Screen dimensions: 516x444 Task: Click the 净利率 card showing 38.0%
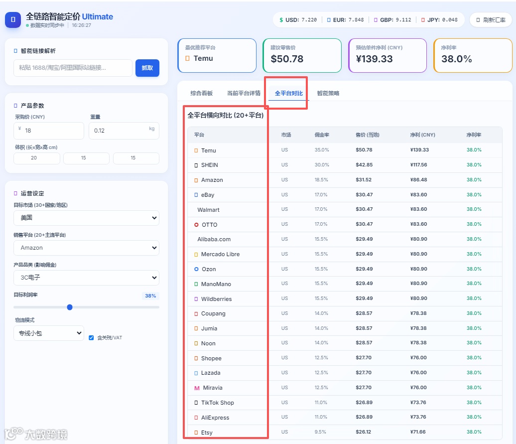(473, 55)
